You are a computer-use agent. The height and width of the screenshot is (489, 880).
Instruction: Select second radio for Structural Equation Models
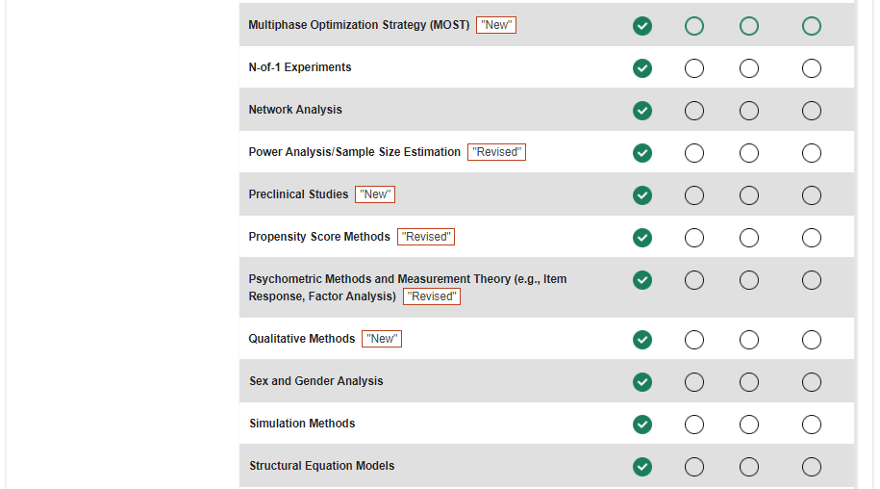[x=694, y=467]
